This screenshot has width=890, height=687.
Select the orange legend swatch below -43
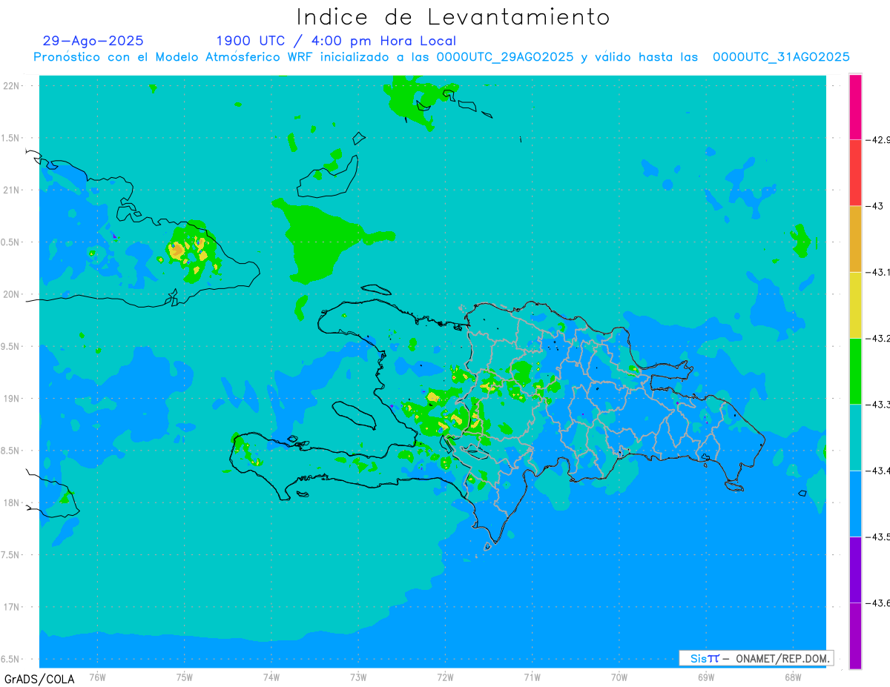(855, 239)
